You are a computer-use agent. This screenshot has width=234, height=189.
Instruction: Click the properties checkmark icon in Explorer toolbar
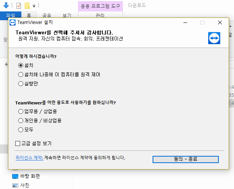pyautogui.click(x=19, y=6)
